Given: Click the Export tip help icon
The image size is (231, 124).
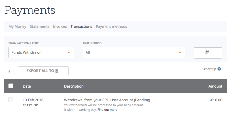Looking at the screenshot, I should (x=219, y=69).
